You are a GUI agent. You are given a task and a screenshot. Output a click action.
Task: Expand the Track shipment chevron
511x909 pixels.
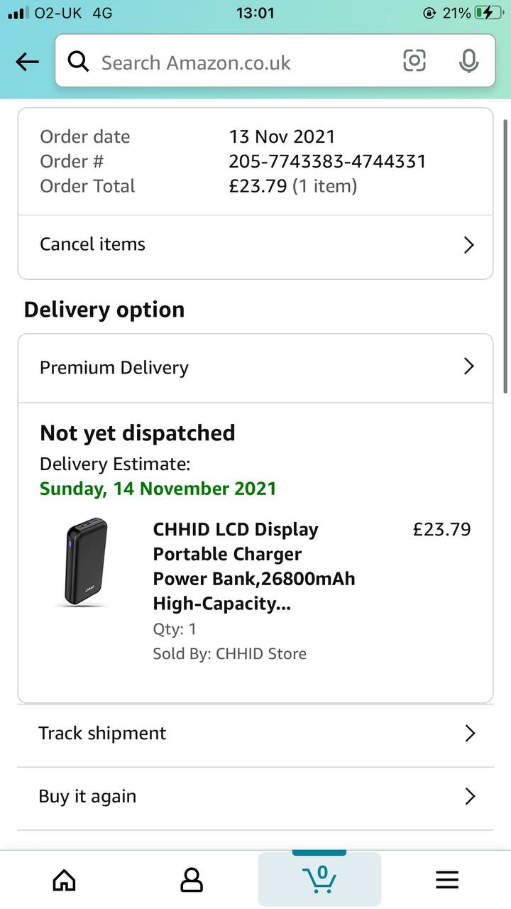pos(469,734)
